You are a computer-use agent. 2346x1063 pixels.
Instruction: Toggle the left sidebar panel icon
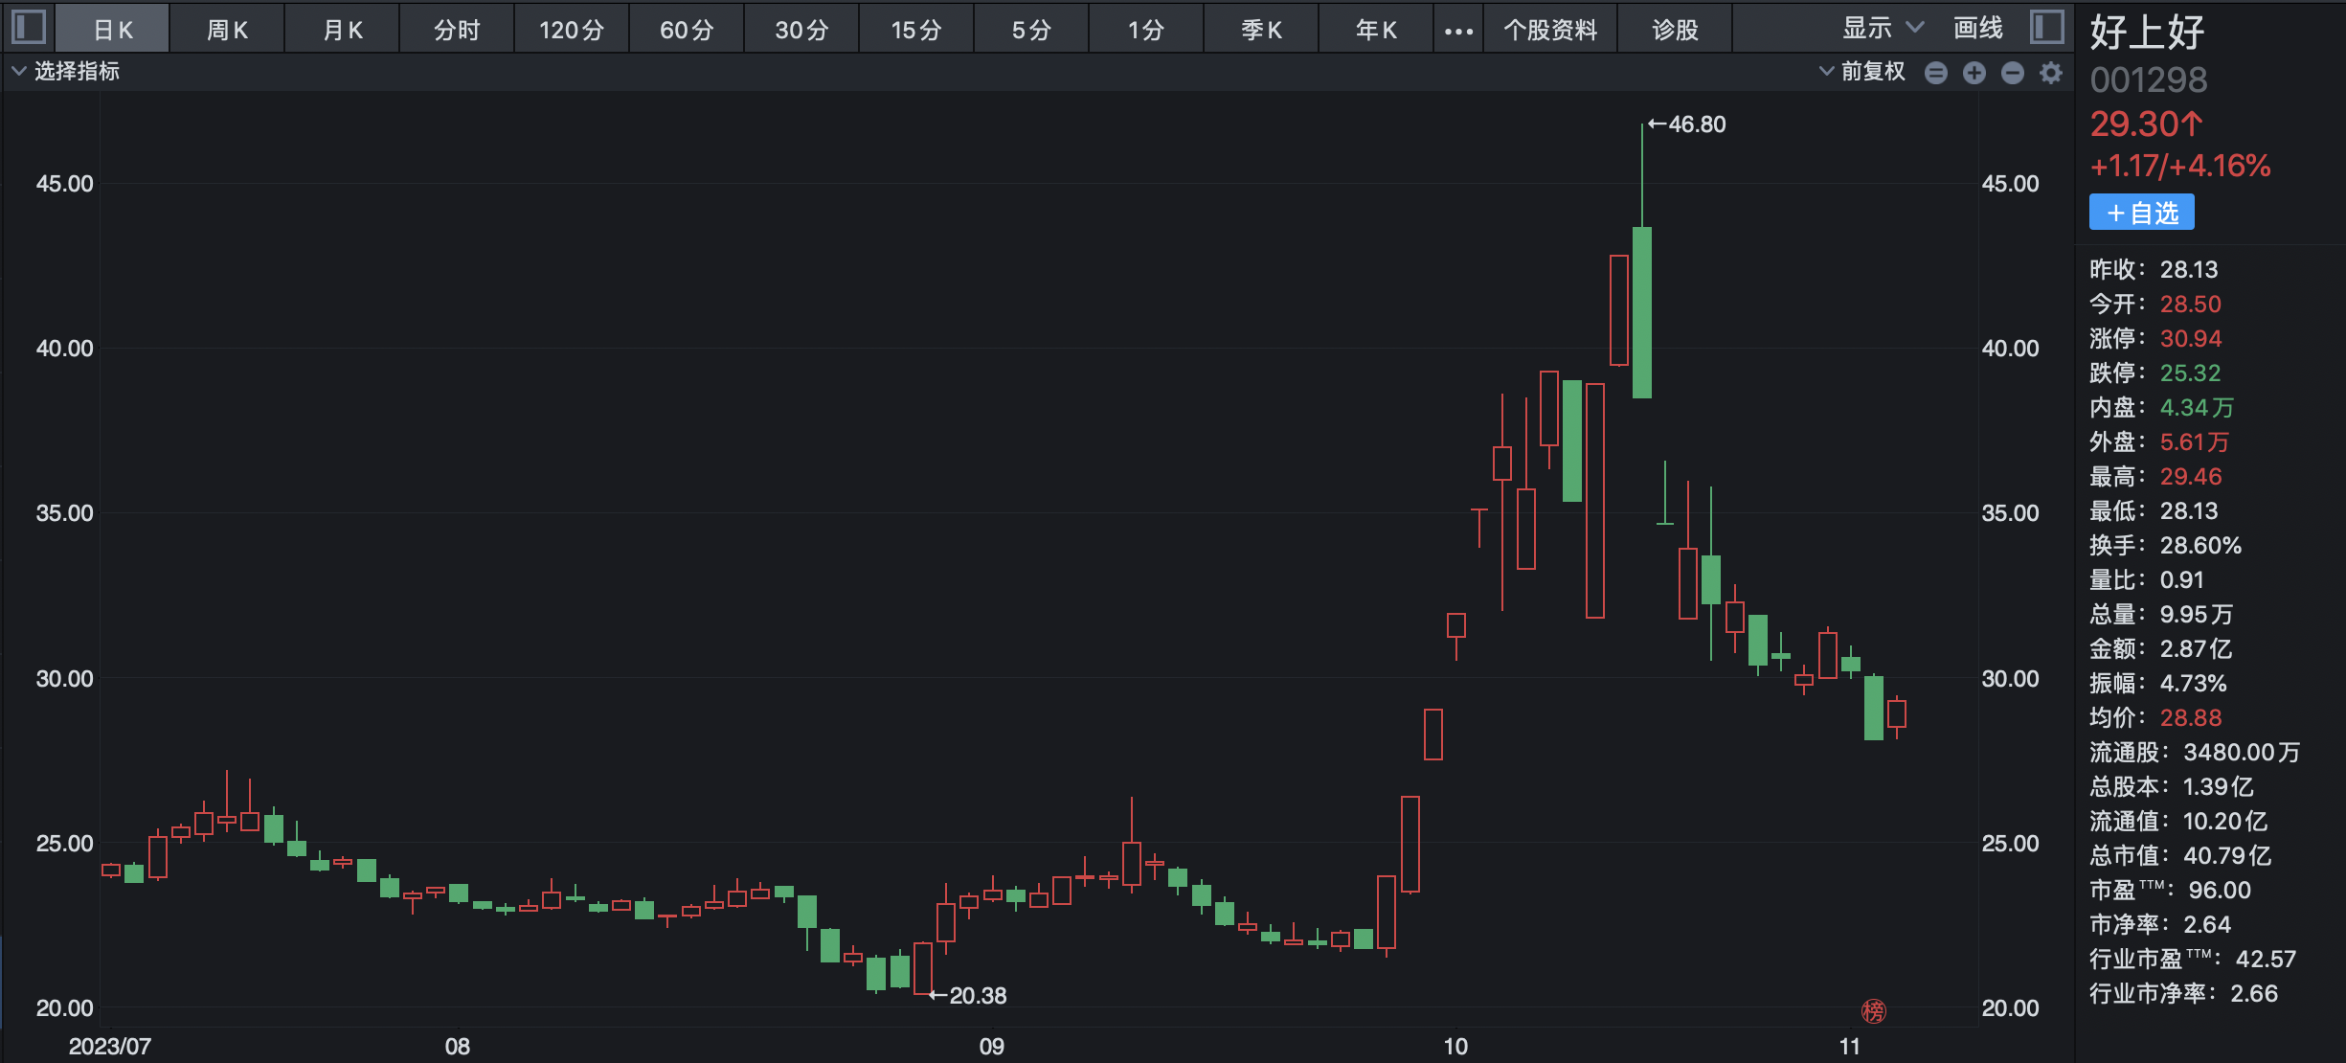(x=29, y=27)
